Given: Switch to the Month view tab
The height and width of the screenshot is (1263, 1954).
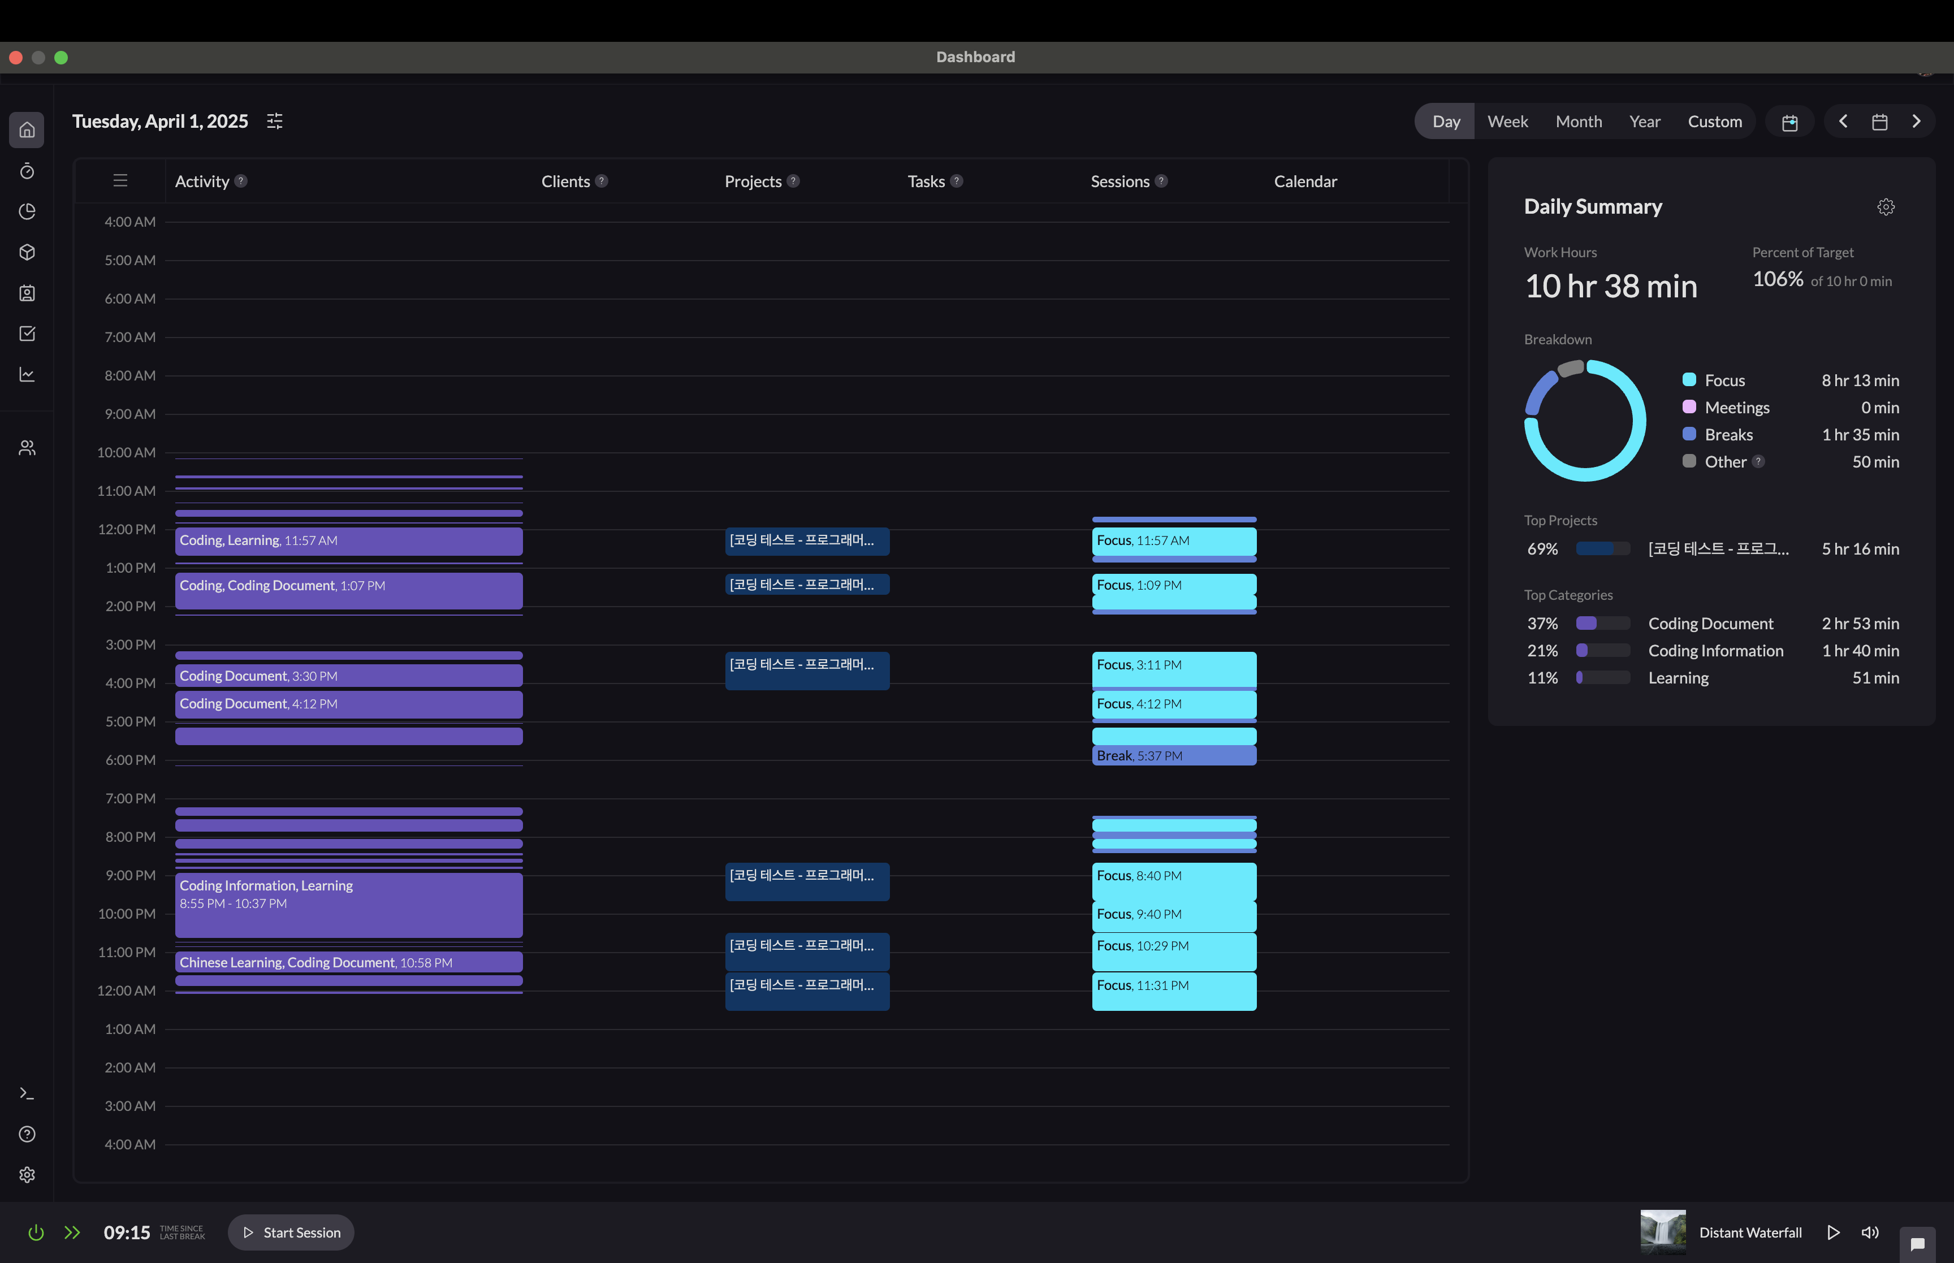Looking at the screenshot, I should click(x=1579, y=122).
